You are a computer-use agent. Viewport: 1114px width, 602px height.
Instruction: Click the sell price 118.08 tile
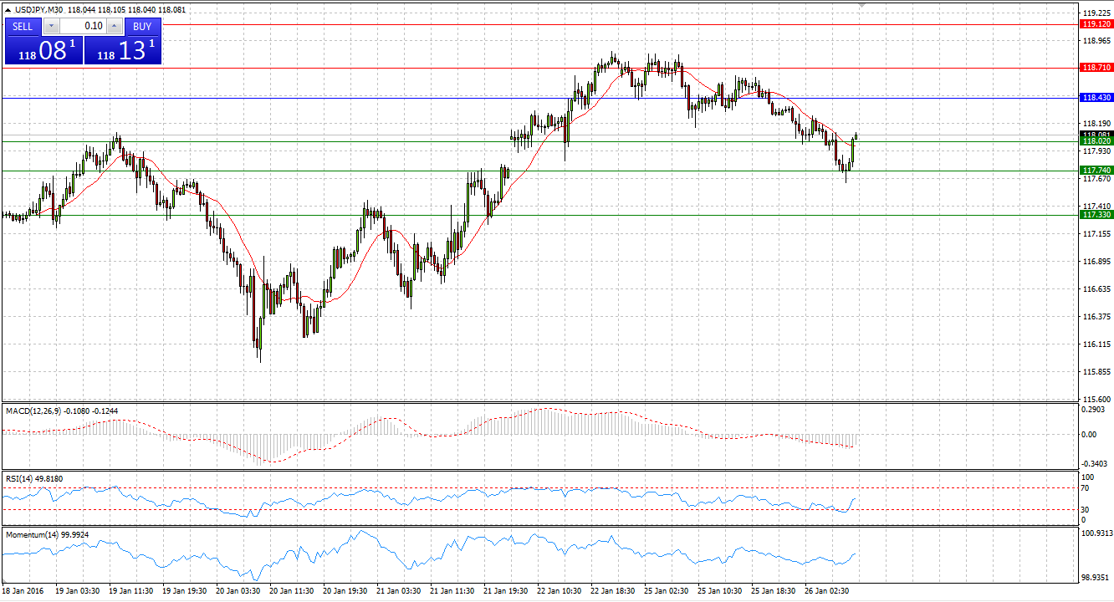point(43,49)
